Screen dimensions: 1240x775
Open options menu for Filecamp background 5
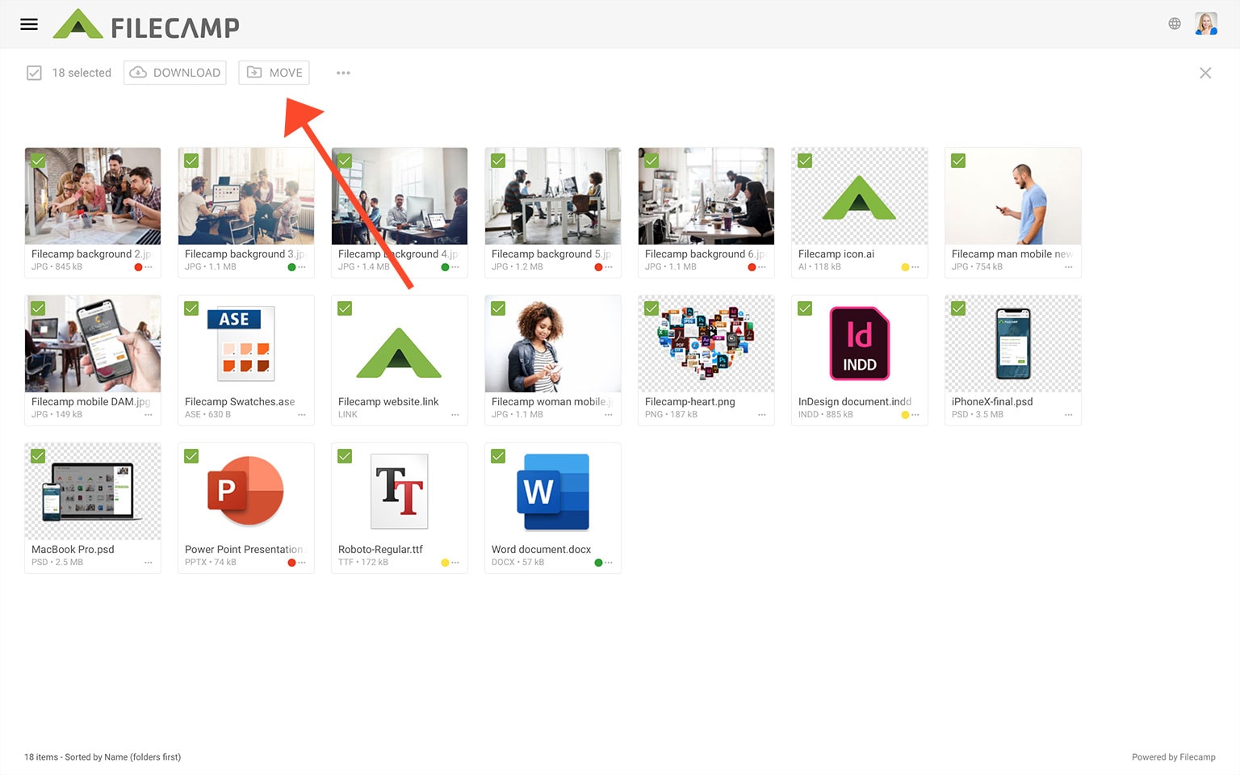click(x=609, y=267)
